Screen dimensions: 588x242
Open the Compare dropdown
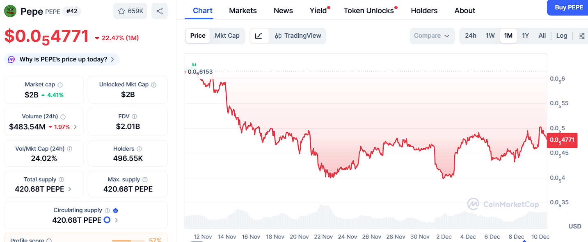tap(432, 36)
